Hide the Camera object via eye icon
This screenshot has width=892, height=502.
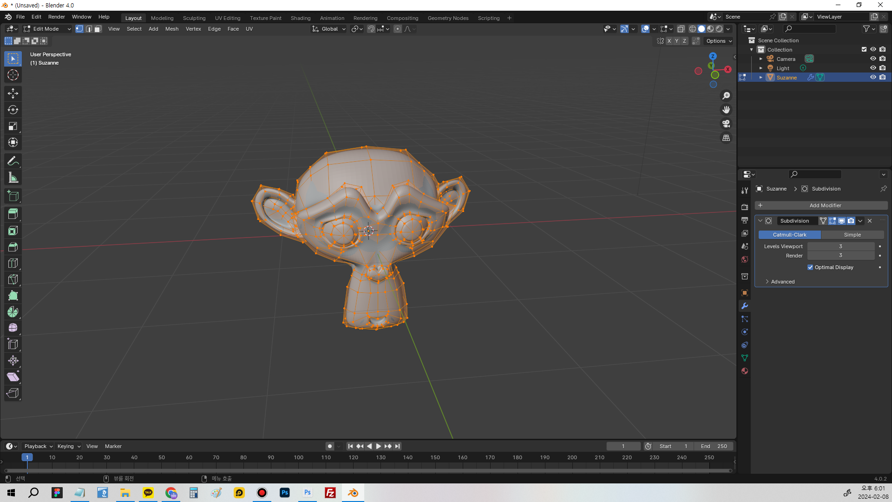click(x=873, y=59)
